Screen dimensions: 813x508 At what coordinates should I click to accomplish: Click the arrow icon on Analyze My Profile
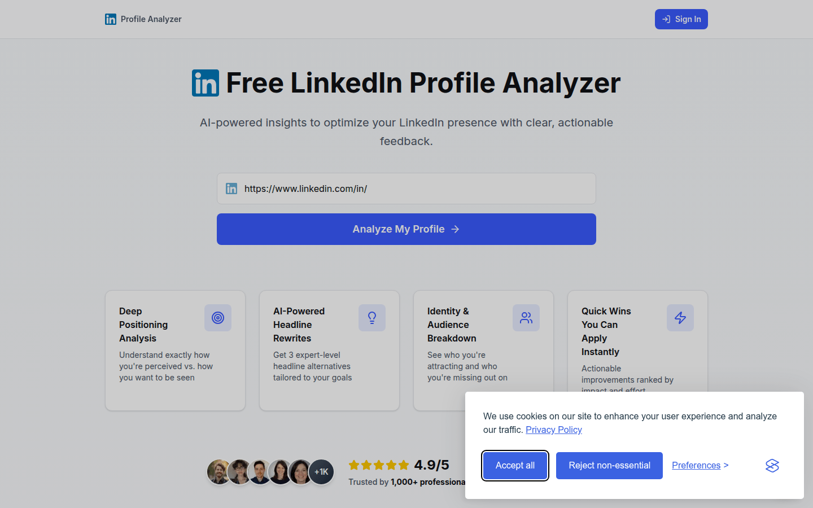click(455, 229)
